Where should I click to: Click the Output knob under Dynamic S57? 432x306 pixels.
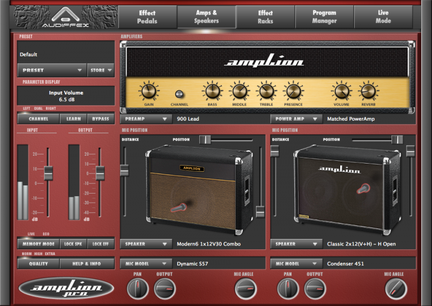165,289
